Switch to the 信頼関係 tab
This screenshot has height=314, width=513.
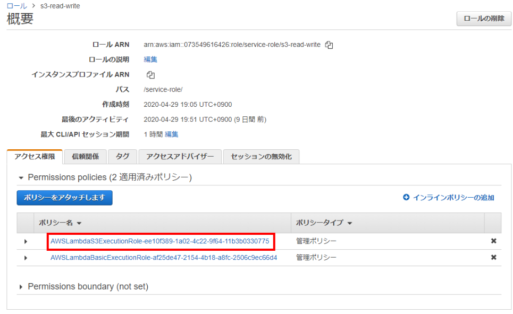86,157
